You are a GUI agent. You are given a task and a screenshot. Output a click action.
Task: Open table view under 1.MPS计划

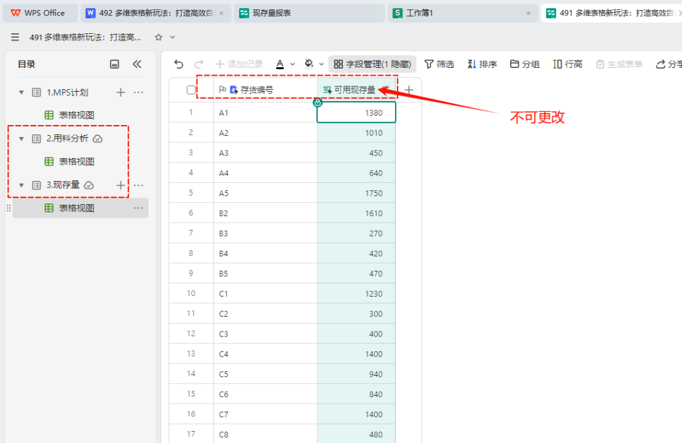[x=77, y=115]
